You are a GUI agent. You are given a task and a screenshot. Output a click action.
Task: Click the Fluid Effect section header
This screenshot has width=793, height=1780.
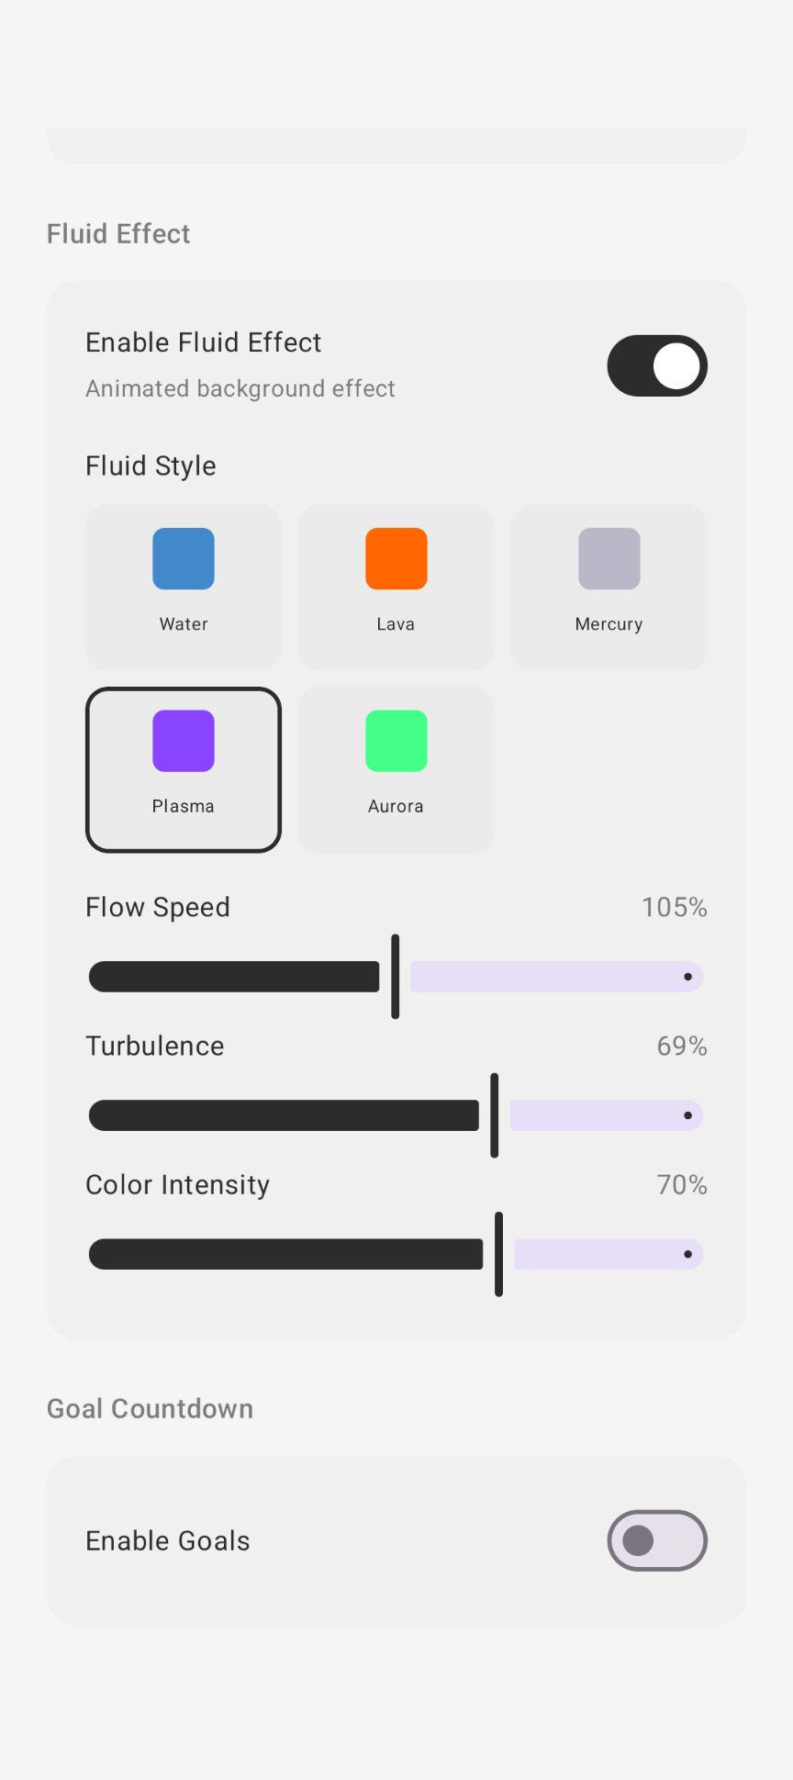click(117, 233)
